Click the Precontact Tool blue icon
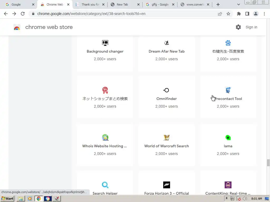This screenshot has width=270, height=202. point(228,90)
